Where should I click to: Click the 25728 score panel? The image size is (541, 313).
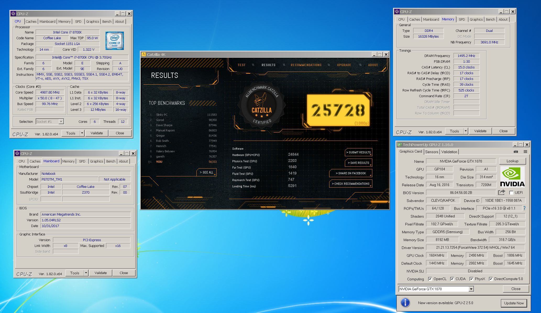tap(338, 110)
